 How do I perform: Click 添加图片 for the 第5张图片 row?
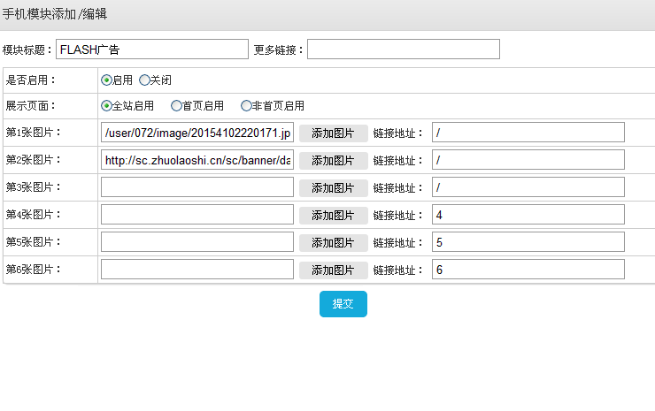pyautogui.click(x=333, y=243)
